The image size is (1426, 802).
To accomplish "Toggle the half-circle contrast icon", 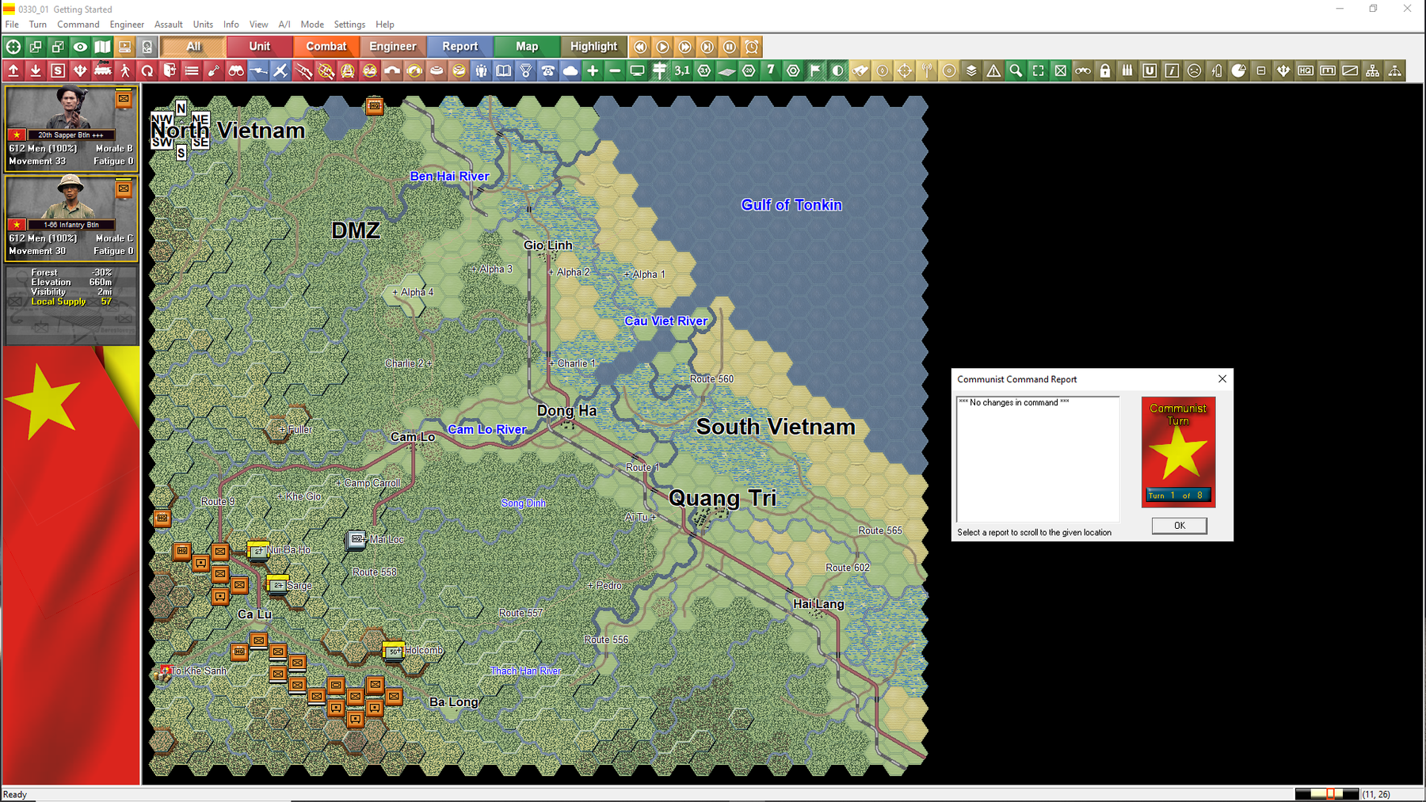I will click(x=837, y=71).
